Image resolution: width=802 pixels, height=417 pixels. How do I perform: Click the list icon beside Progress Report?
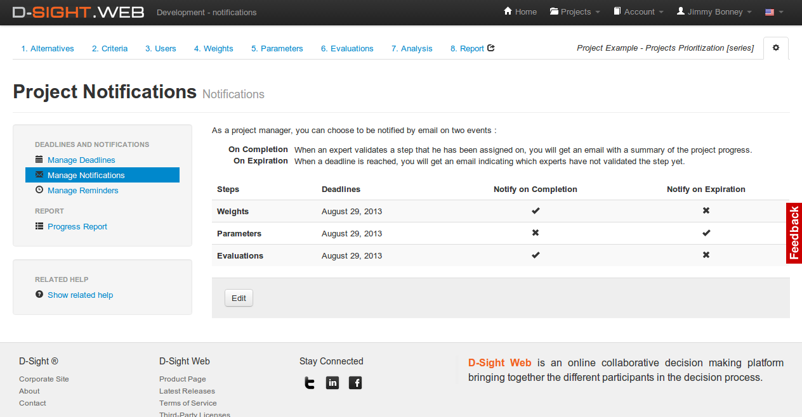39,226
